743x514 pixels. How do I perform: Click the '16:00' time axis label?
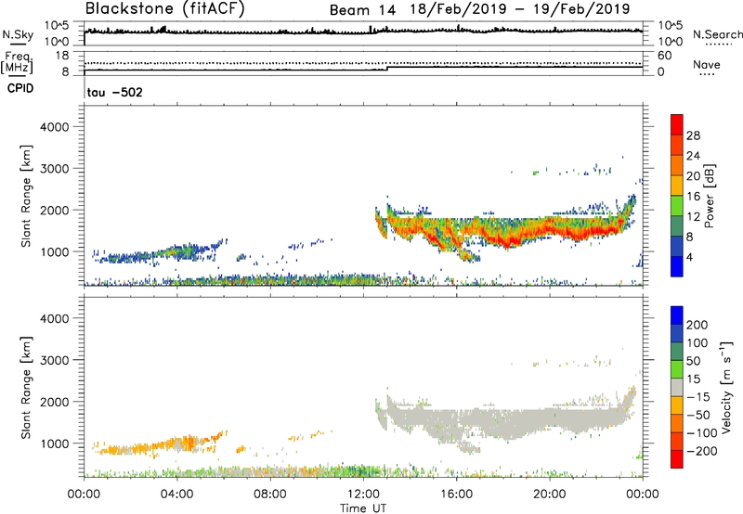[456, 495]
